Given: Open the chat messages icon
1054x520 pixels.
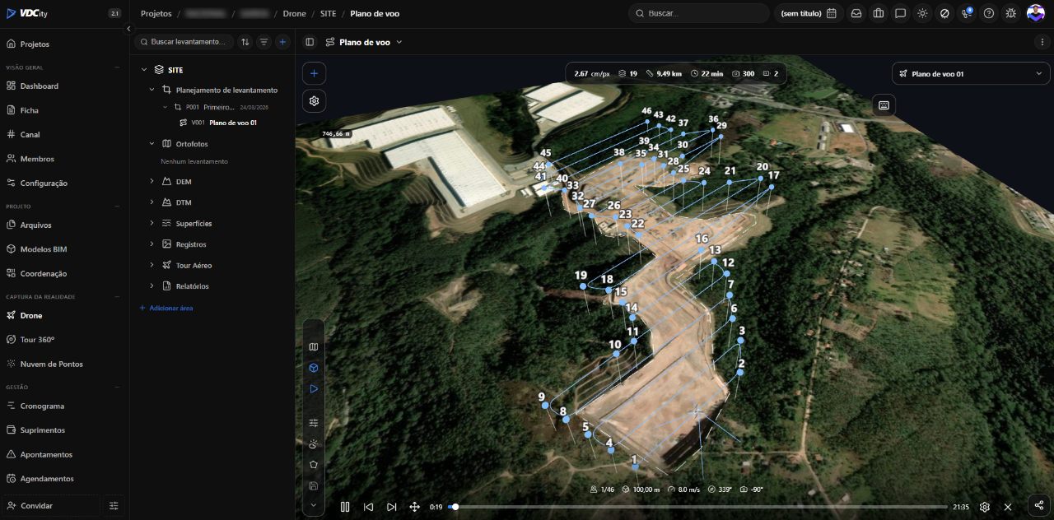Looking at the screenshot, I should click(901, 13).
